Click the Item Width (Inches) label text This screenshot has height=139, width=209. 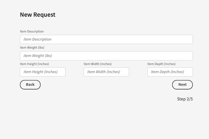(98, 64)
